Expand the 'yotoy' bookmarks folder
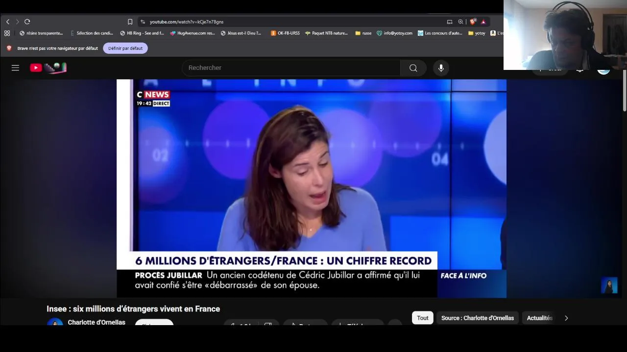The height and width of the screenshot is (352, 627). 477,33
